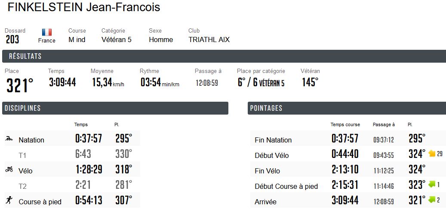Click the Natation time 0:37:57 in Disciplines

click(x=89, y=139)
